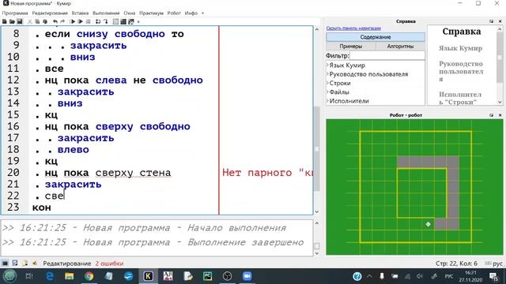Viewport: 506px width, 284px height.
Task: Open Google Chrome from taskbar
Action: pos(89,276)
